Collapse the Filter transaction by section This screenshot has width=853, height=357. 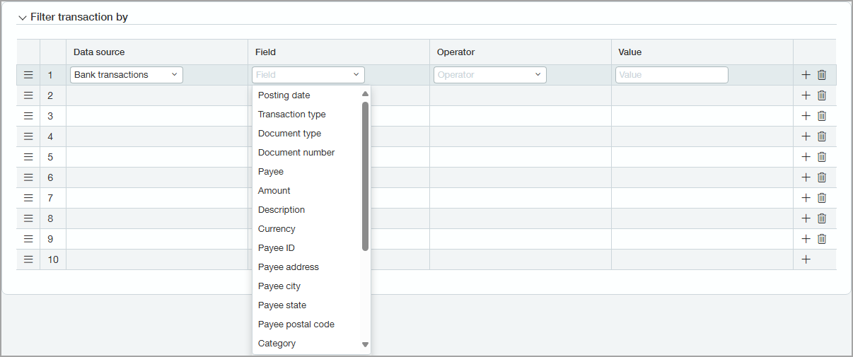point(23,18)
